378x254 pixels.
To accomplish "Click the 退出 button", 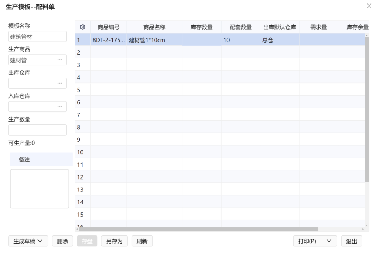I will 351,241.
